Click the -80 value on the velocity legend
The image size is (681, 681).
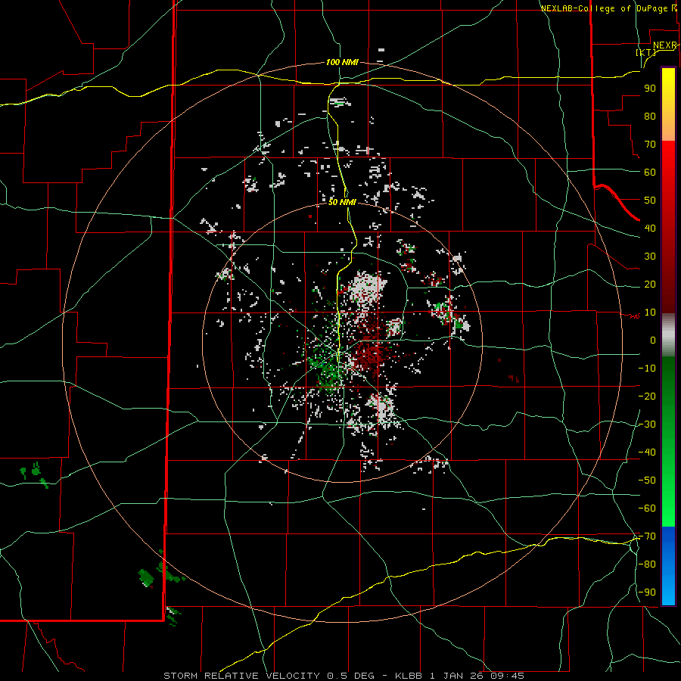click(647, 564)
